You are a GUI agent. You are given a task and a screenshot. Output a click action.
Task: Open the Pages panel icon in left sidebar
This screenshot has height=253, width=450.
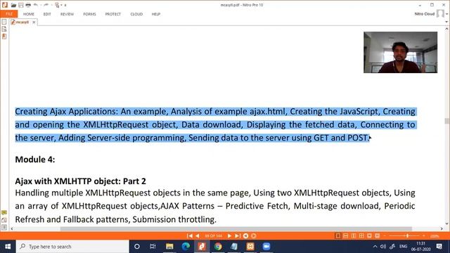tap(4, 22)
